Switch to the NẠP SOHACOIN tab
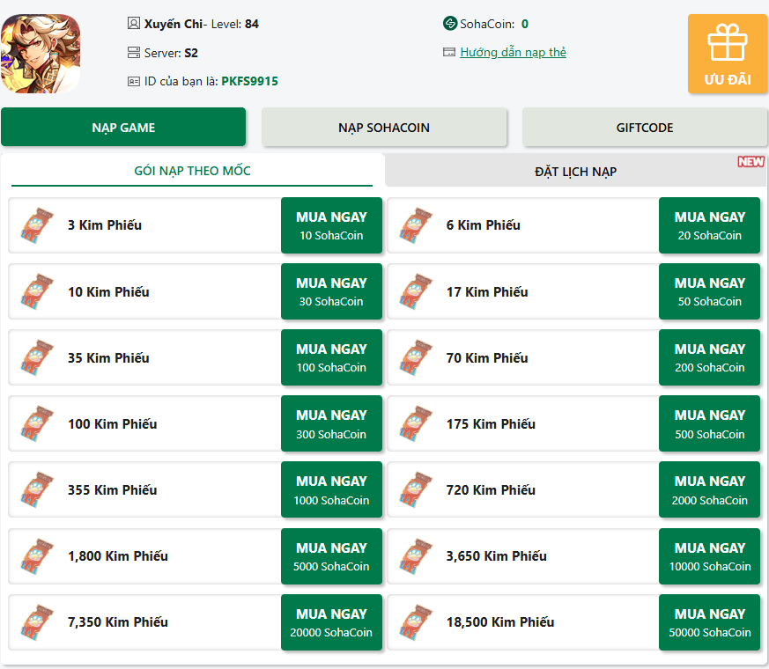The height and width of the screenshot is (669, 769). pos(384,128)
